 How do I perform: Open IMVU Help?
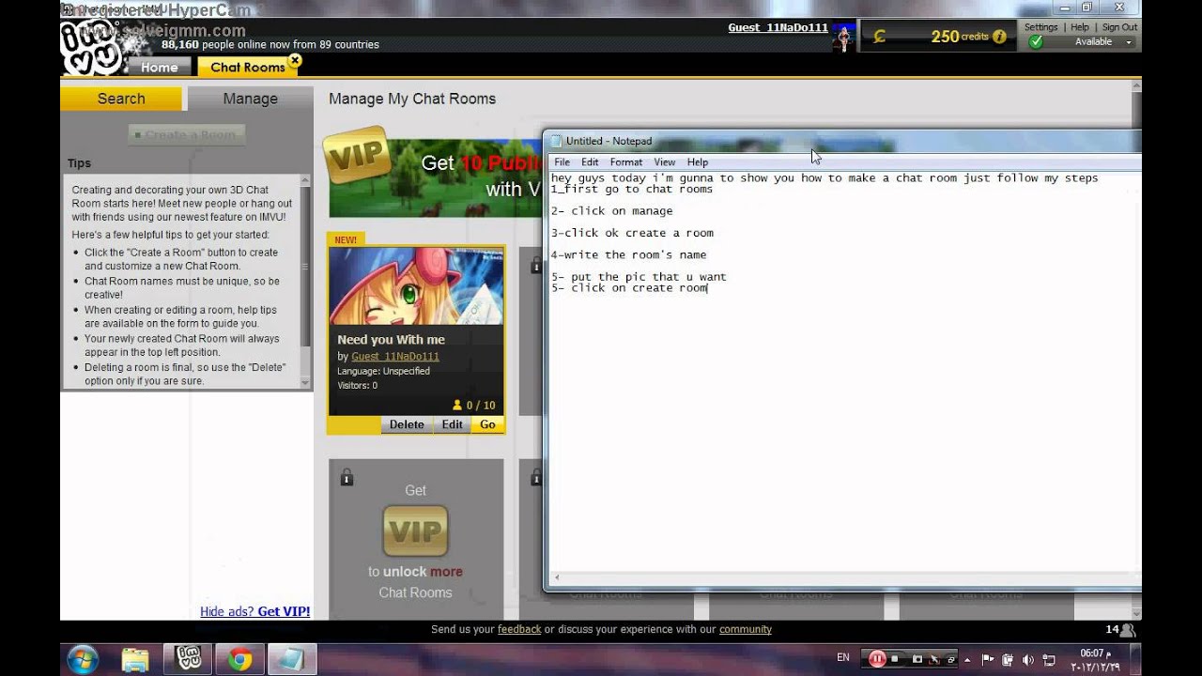(1080, 27)
